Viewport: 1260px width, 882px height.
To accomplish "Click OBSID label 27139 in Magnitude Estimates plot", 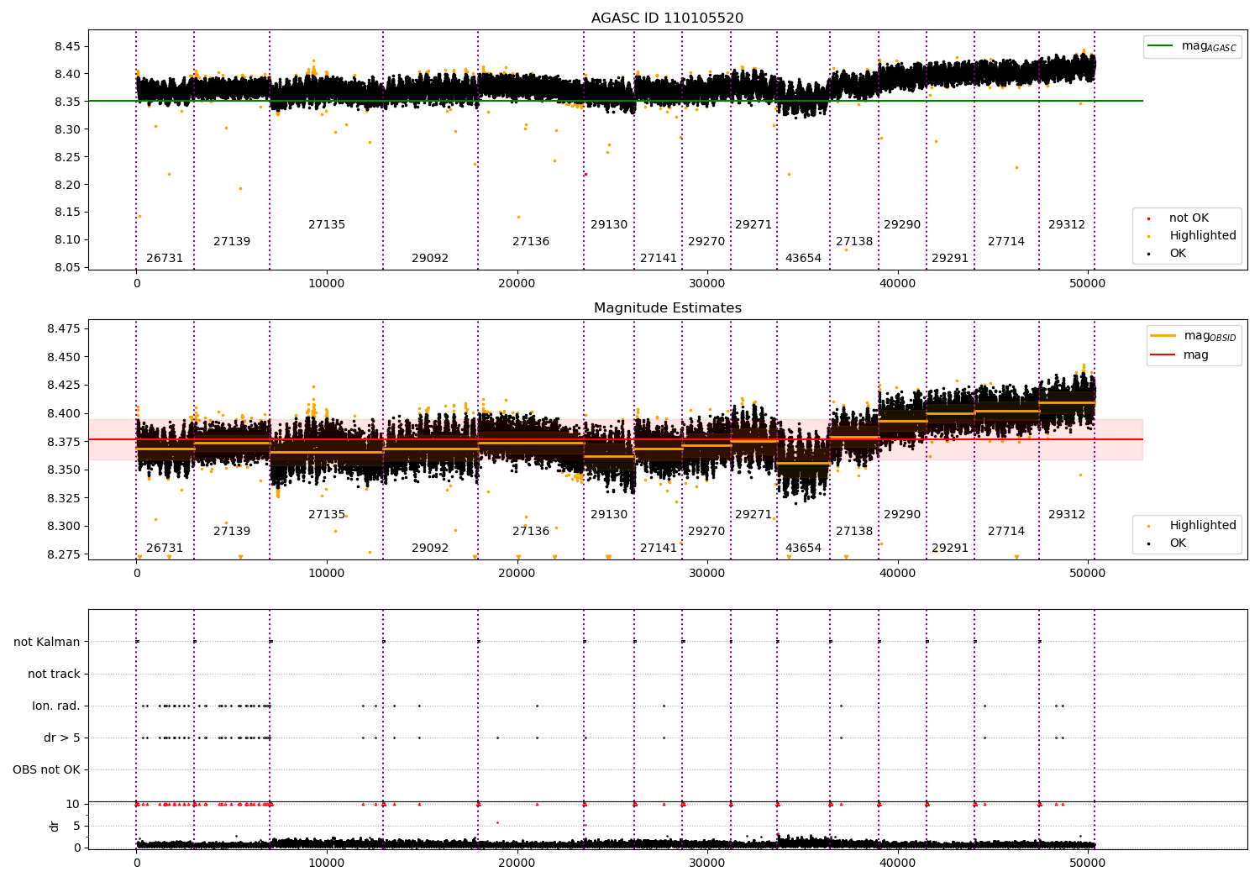I will [232, 531].
